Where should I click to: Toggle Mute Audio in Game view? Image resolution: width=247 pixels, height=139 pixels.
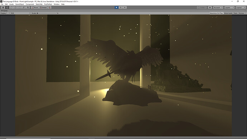point(228,13)
